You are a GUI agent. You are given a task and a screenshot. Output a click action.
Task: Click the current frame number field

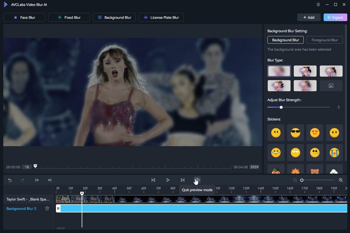27,167
